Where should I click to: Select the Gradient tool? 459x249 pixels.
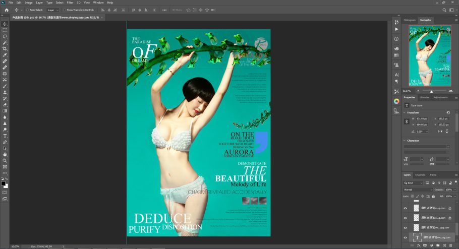[x=5, y=111]
